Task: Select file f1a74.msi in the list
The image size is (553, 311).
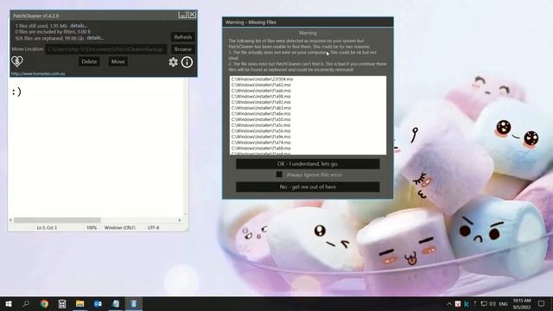Action: coord(261,143)
